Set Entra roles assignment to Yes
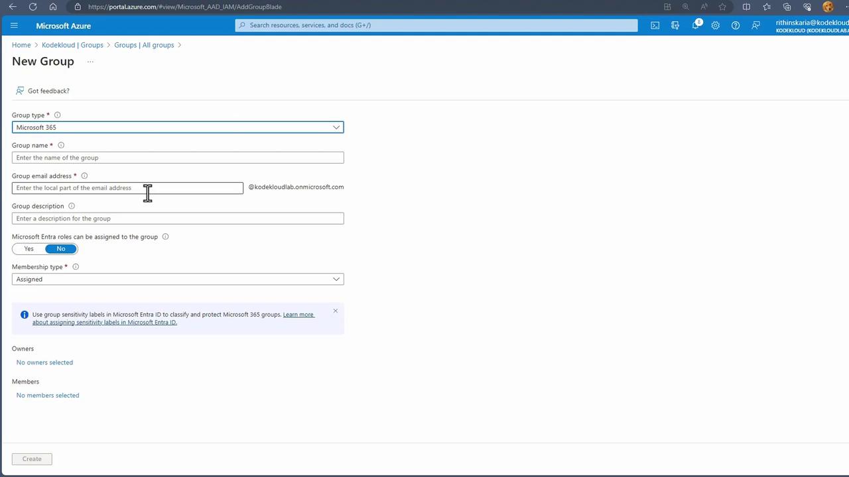 pyautogui.click(x=29, y=248)
